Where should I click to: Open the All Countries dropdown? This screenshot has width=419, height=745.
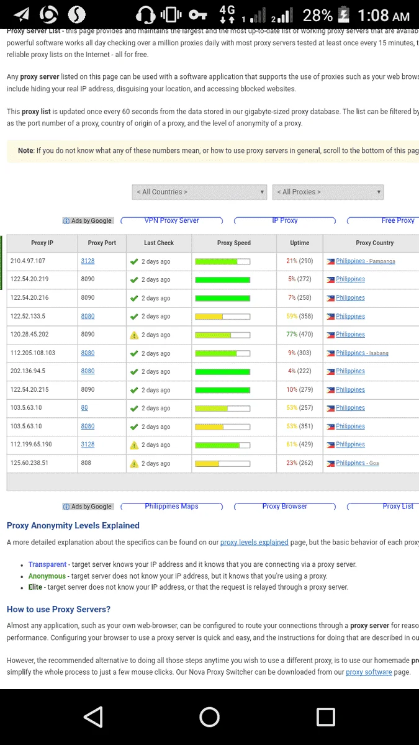click(199, 192)
